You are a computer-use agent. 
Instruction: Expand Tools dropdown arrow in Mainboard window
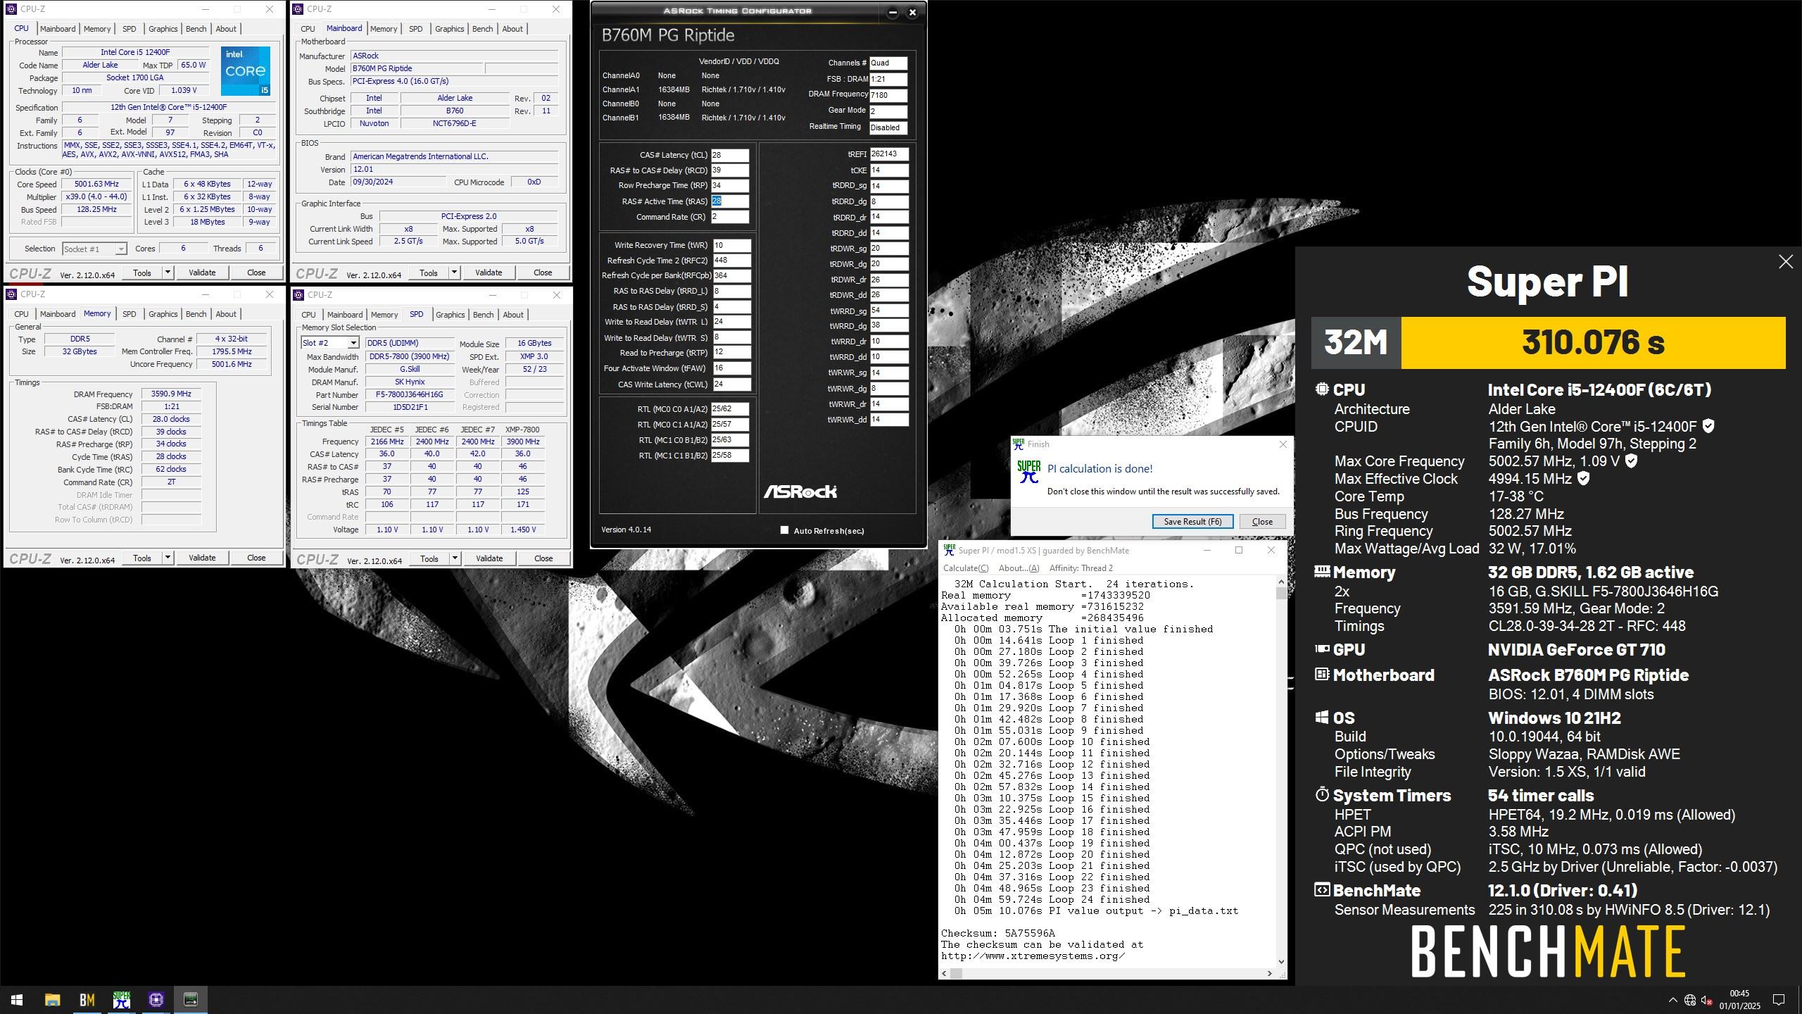pos(454,273)
